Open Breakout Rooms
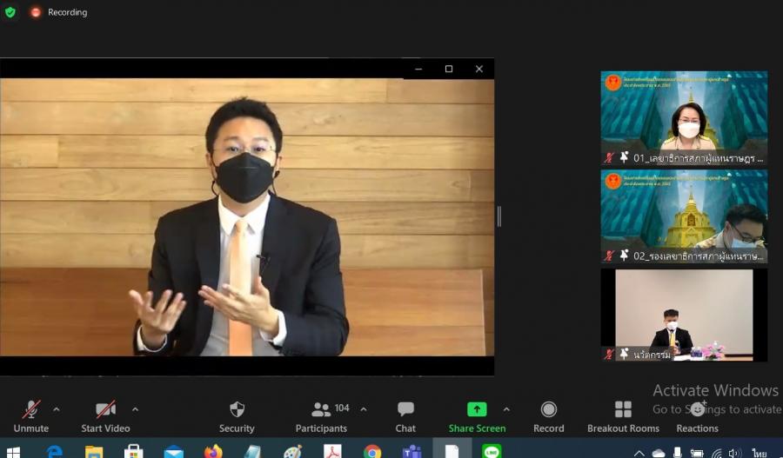This screenshot has height=458, width=783. (x=623, y=415)
